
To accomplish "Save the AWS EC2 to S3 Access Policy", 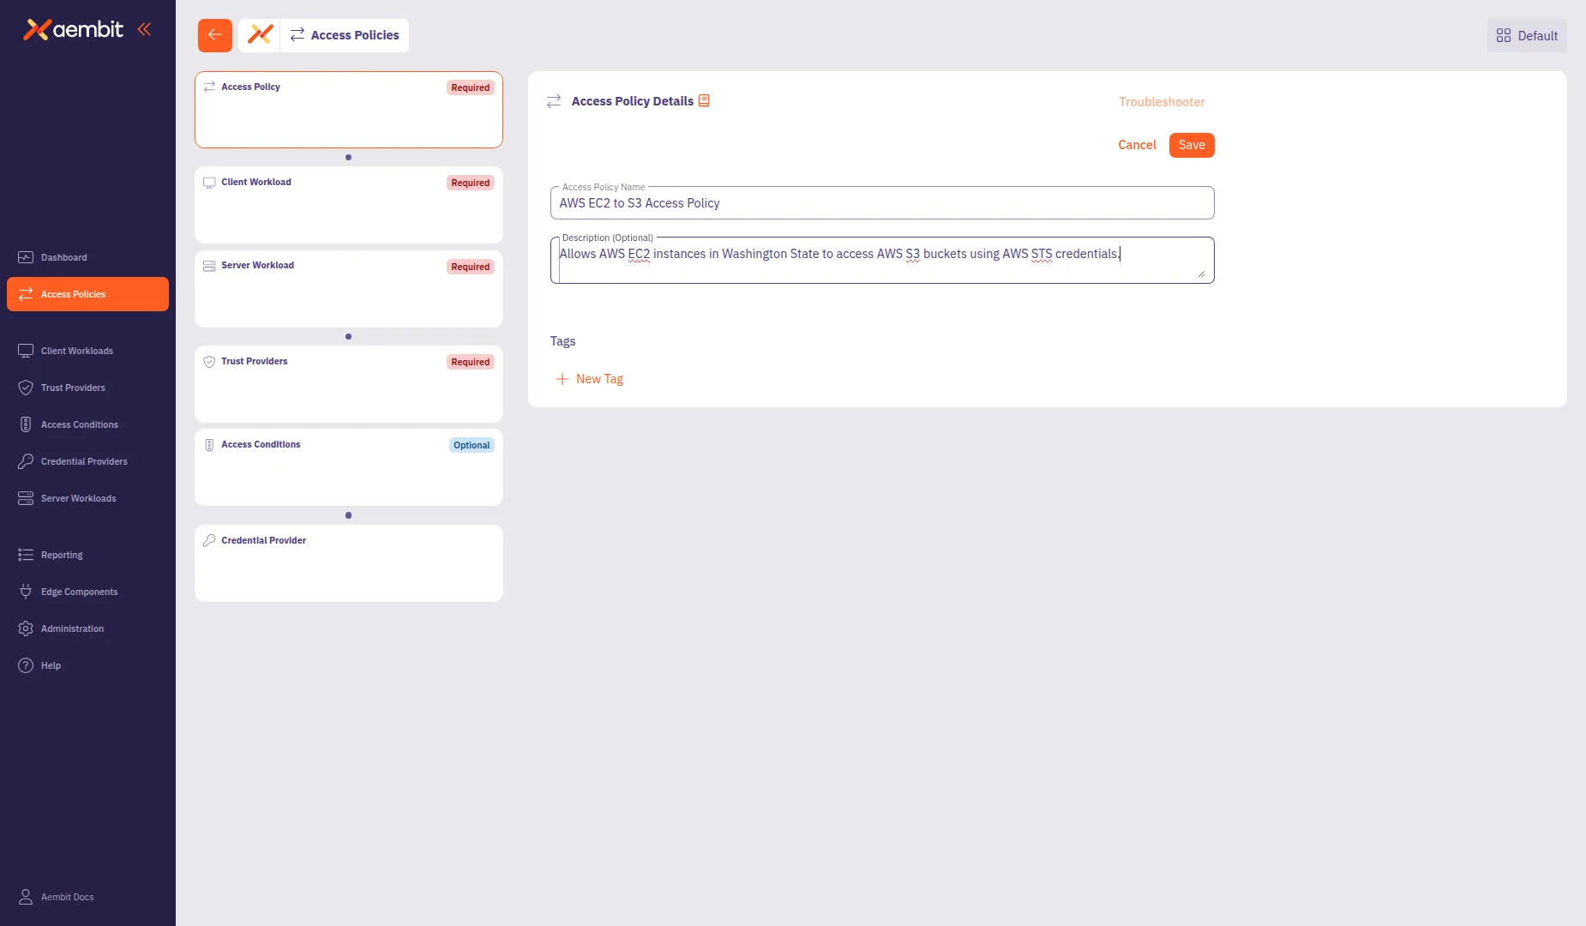I will 1192,145.
